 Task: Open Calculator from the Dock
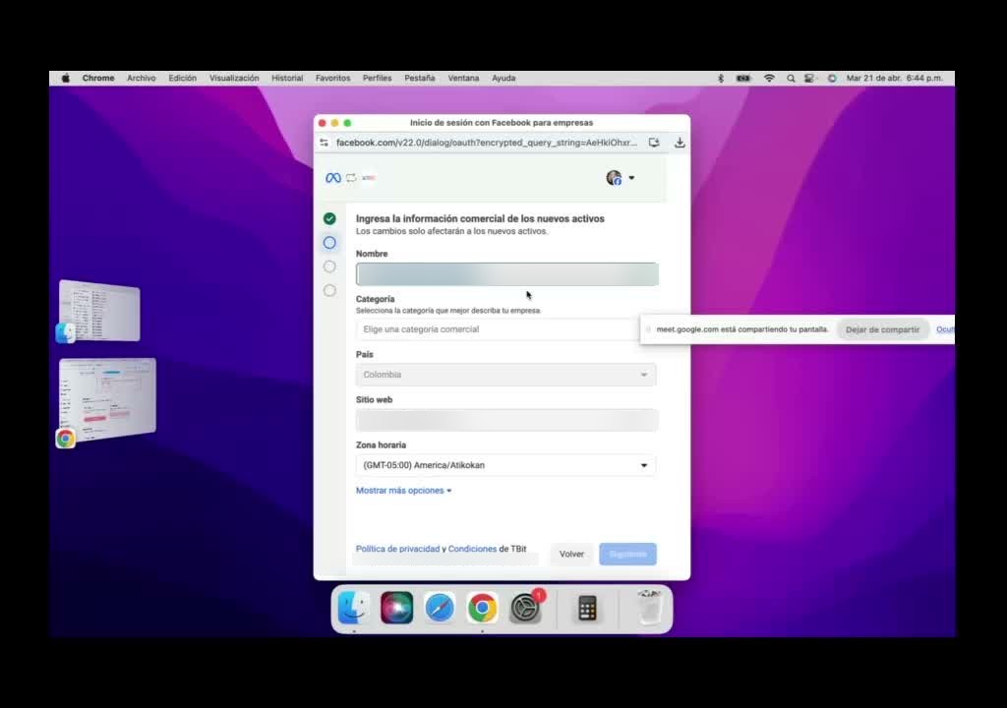point(587,608)
